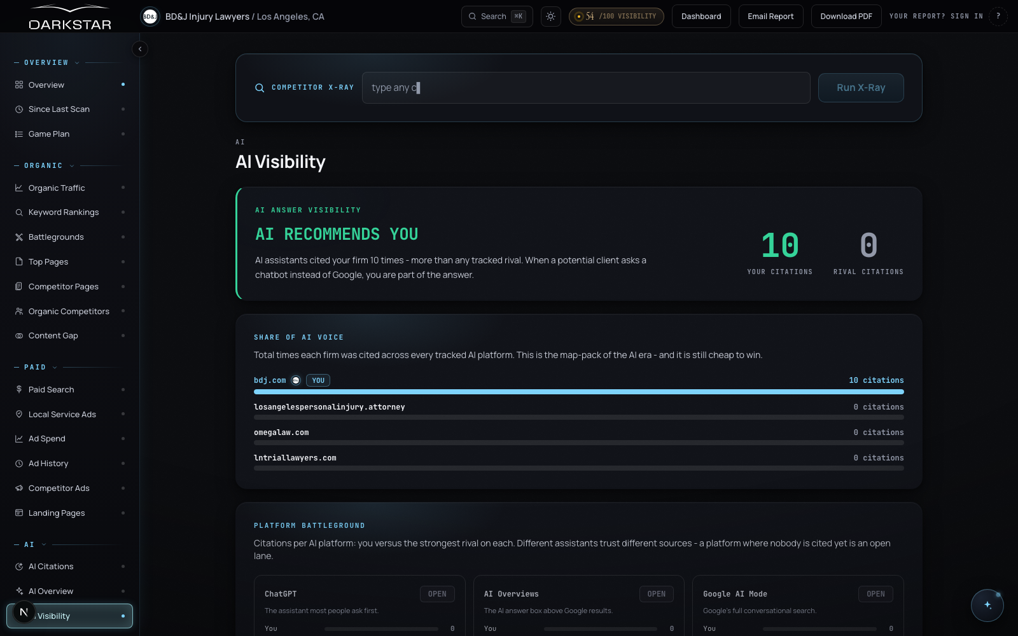Click the Game Plan list icon
This screenshot has height=636, width=1018.
coord(19,134)
